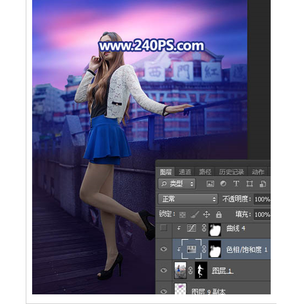
Task: Switch to the 路径 tab
Action: pos(205,172)
